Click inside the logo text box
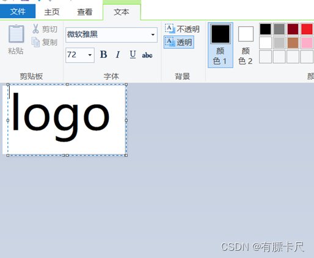The image size is (314, 258). tap(67, 120)
